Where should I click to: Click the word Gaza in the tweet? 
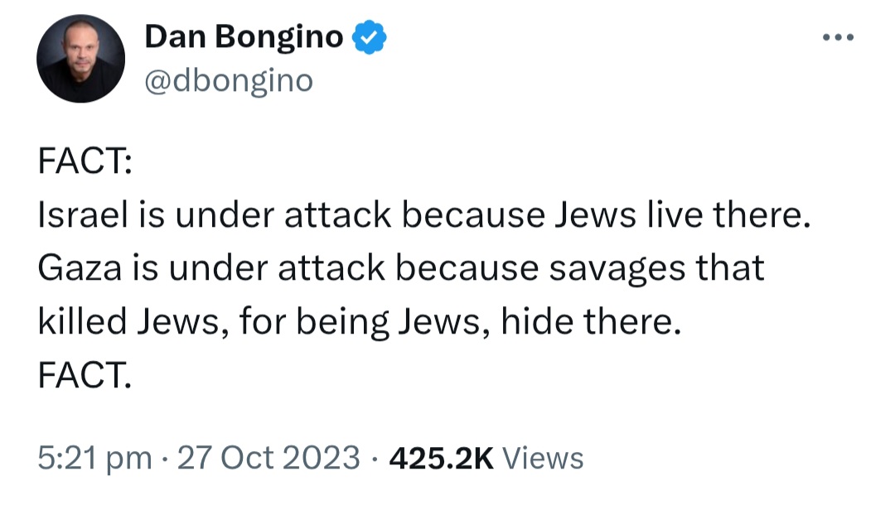pos(80,269)
